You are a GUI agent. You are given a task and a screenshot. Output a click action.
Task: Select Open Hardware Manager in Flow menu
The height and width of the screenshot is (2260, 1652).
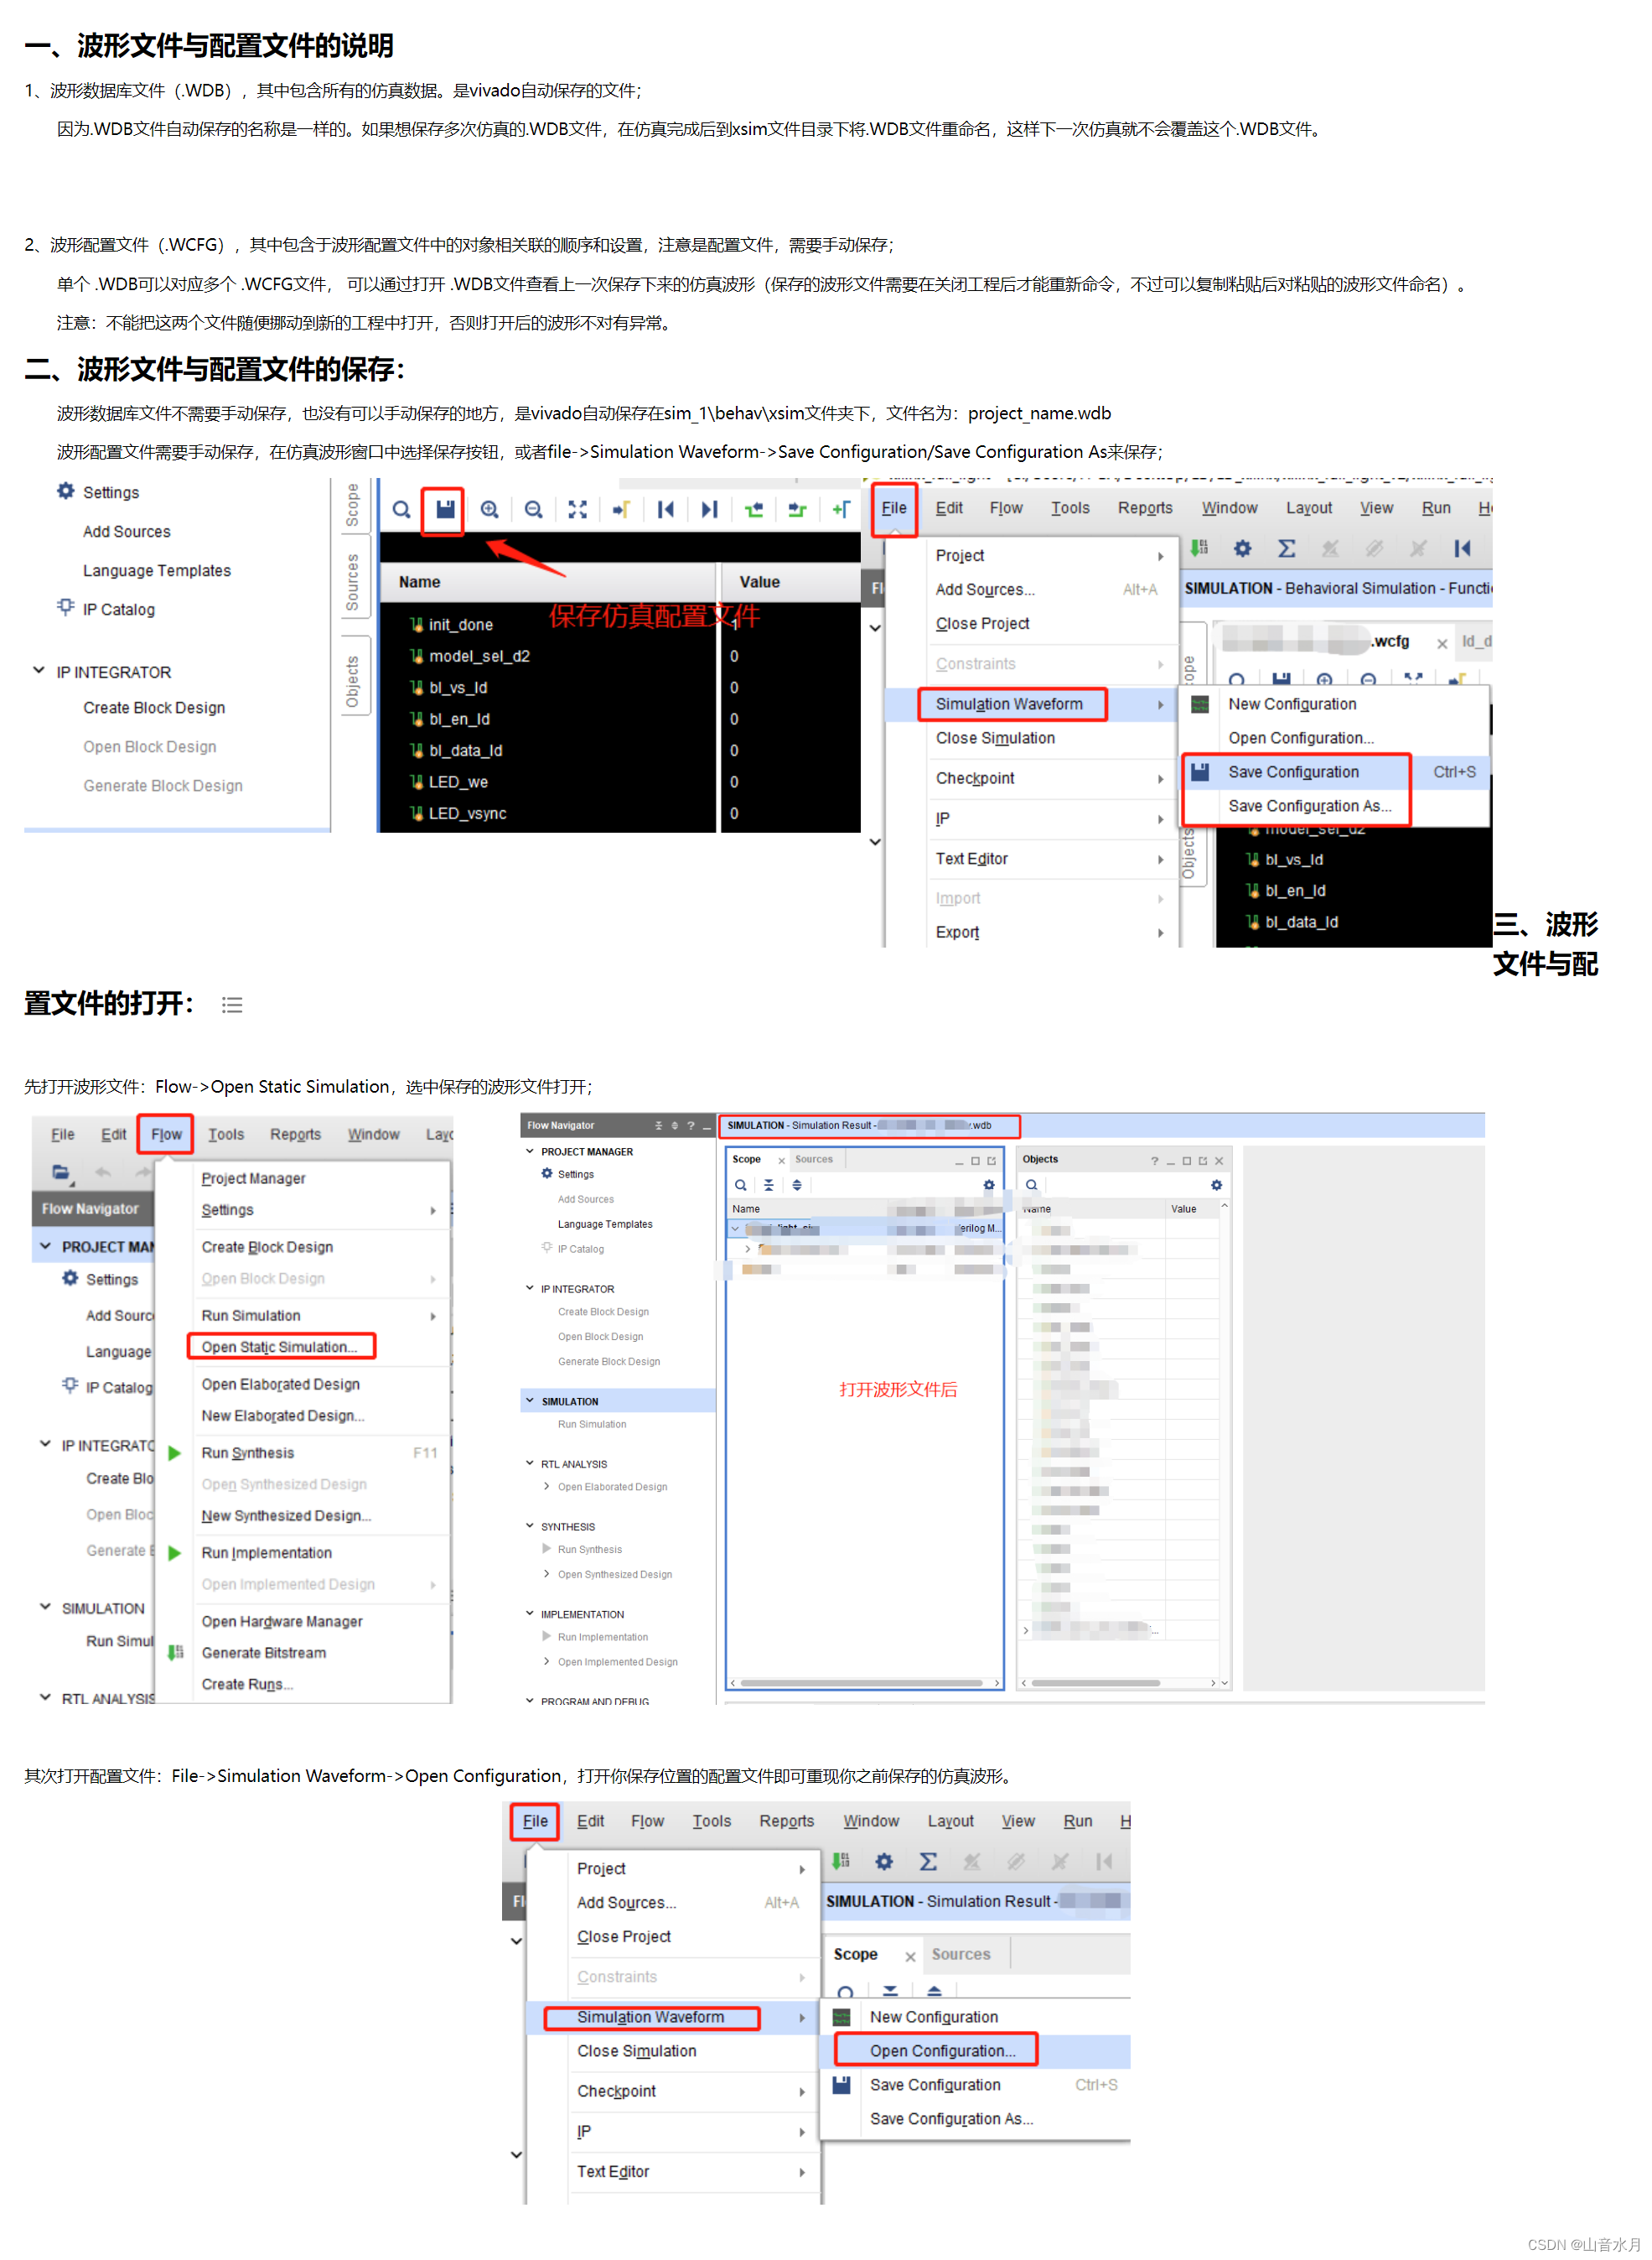point(282,1622)
